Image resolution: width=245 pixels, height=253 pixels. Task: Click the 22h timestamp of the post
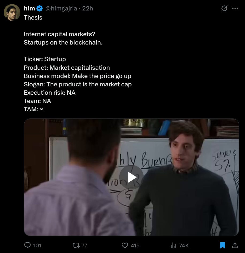88,8
